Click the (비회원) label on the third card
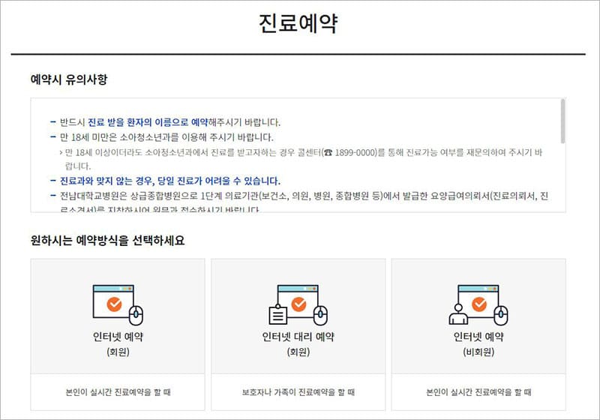 click(478, 352)
